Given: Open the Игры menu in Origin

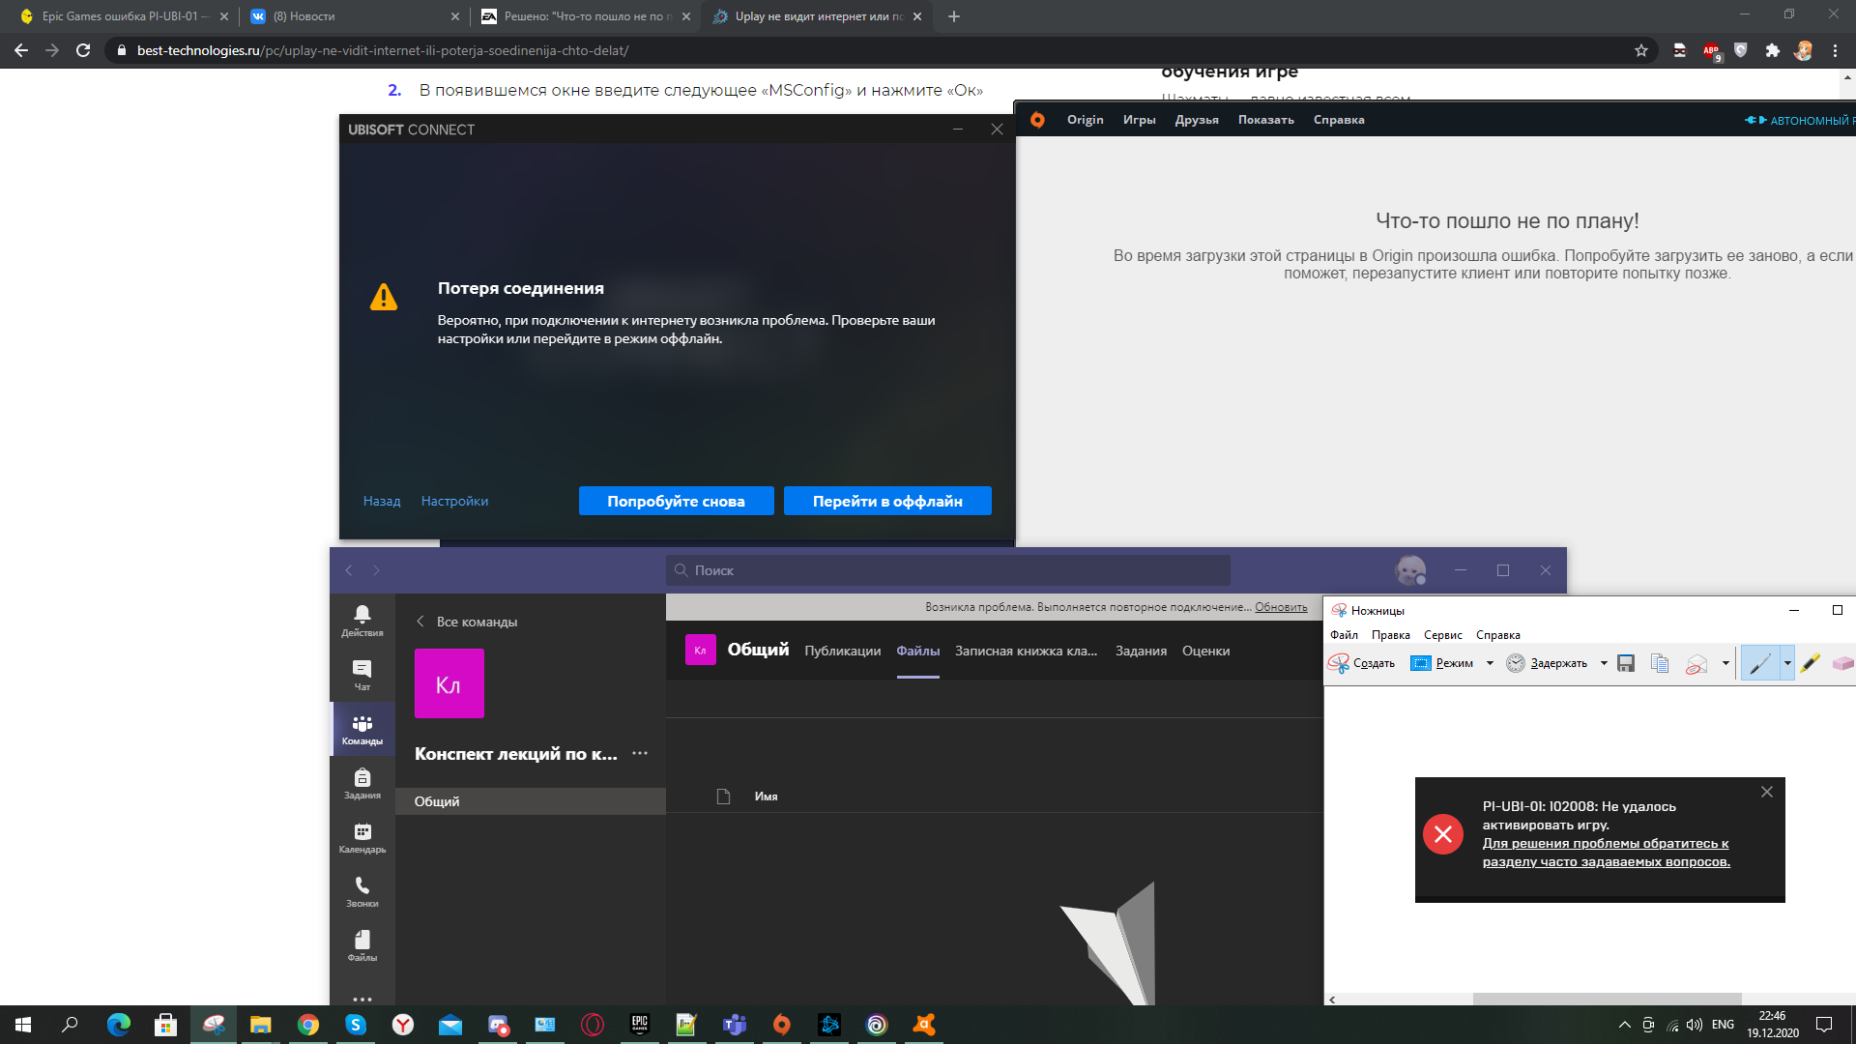Looking at the screenshot, I should point(1139,120).
